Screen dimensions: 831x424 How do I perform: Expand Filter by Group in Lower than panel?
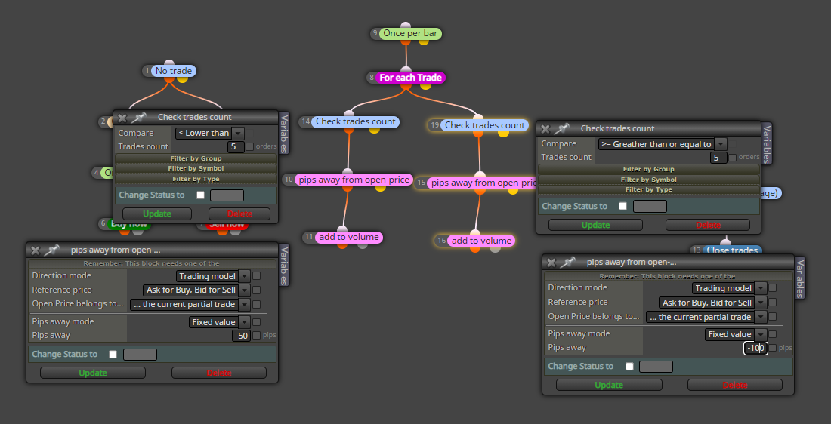(x=196, y=158)
